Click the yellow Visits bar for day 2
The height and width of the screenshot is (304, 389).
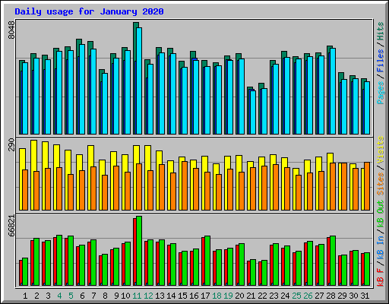pyautogui.click(x=33, y=175)
